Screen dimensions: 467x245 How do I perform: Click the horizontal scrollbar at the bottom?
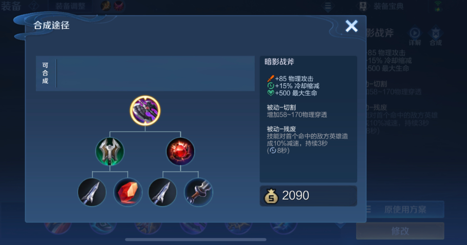(196, 239)
